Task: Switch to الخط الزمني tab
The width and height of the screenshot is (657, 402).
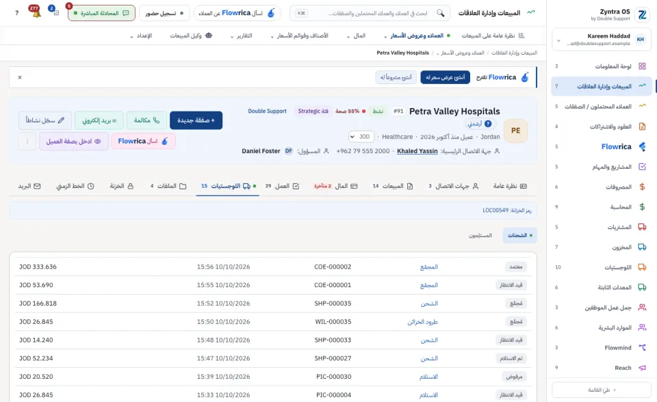Action: pos(75,186)
